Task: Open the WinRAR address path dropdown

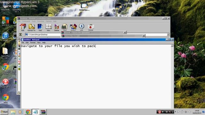Action: 168,34
